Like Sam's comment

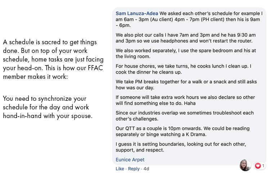(x=120, y=168)
